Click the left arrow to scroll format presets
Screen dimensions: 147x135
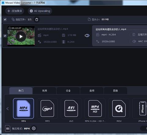(7, 109)
